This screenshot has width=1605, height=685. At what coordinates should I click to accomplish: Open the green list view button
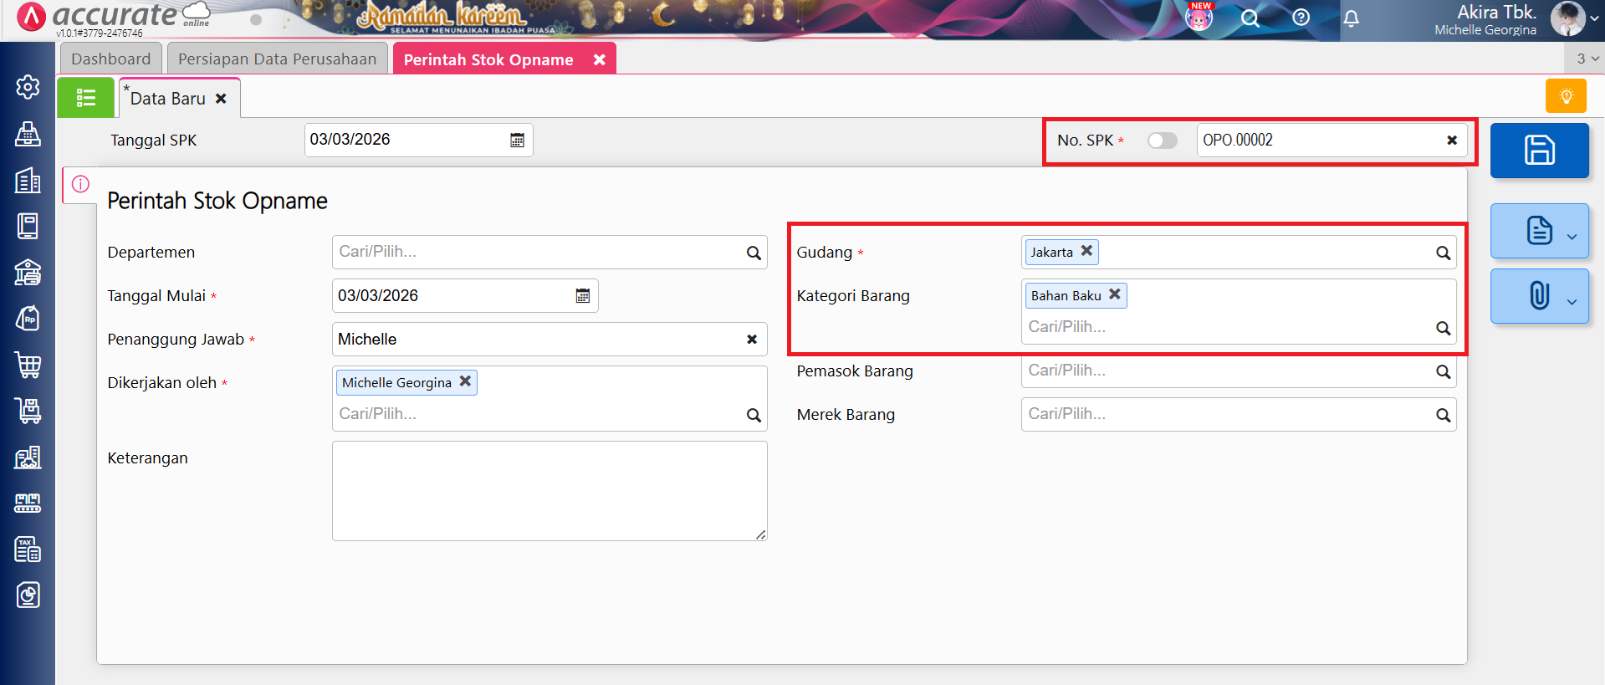pos(85,98)
